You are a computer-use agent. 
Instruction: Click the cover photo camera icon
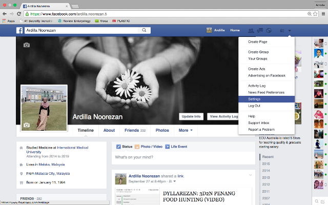click(x=27, y=45)
